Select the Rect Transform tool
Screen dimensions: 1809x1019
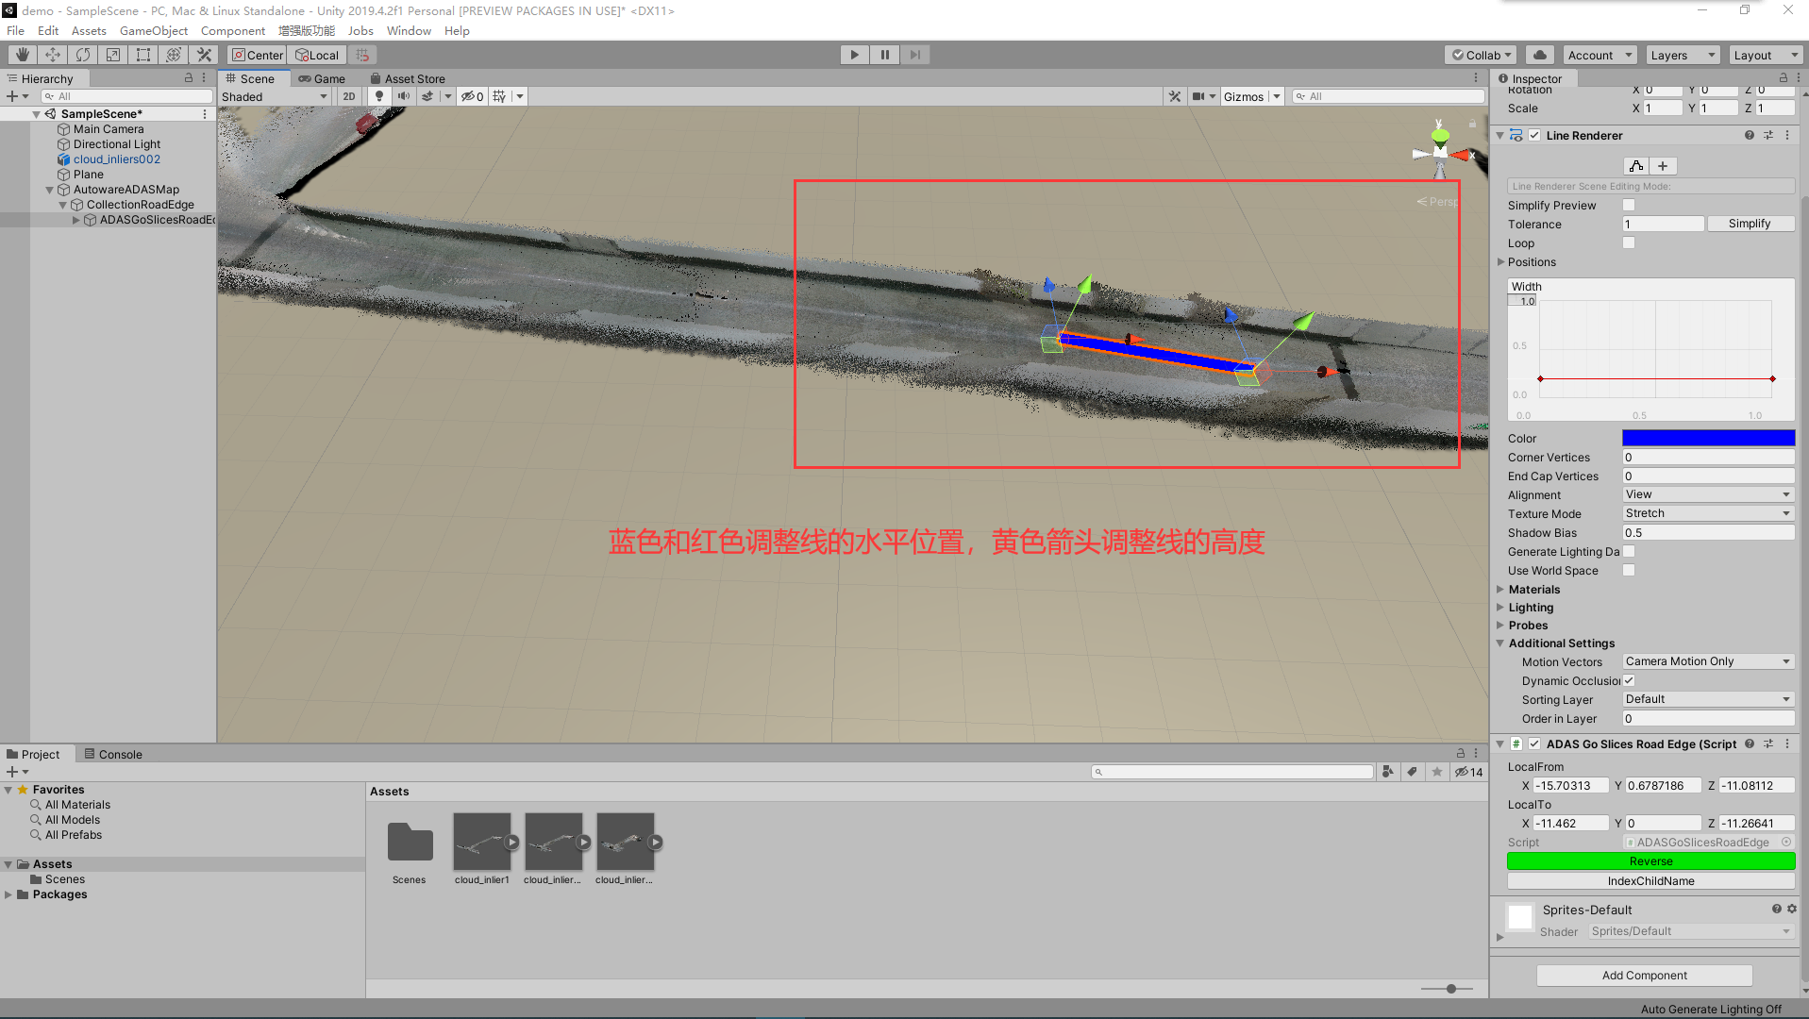(142, 55)
